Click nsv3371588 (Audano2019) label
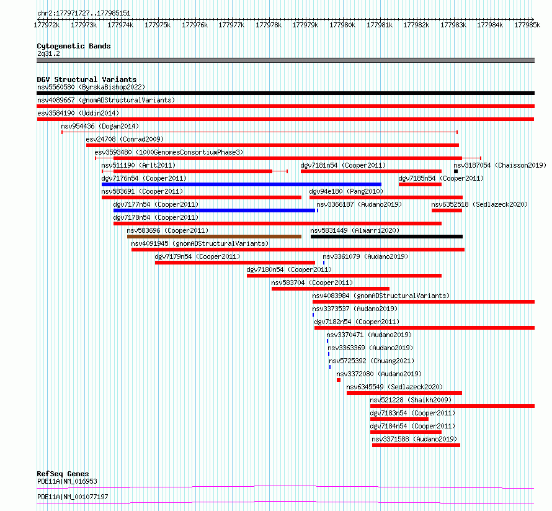Viewport: 552px width, 511px height. click(x=414, y=439)
